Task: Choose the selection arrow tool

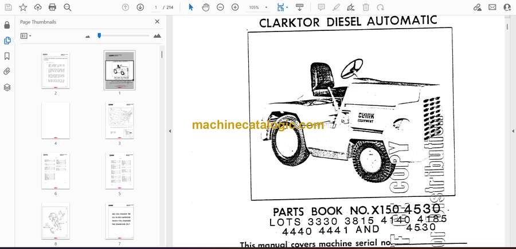Action: click(191, 7)
